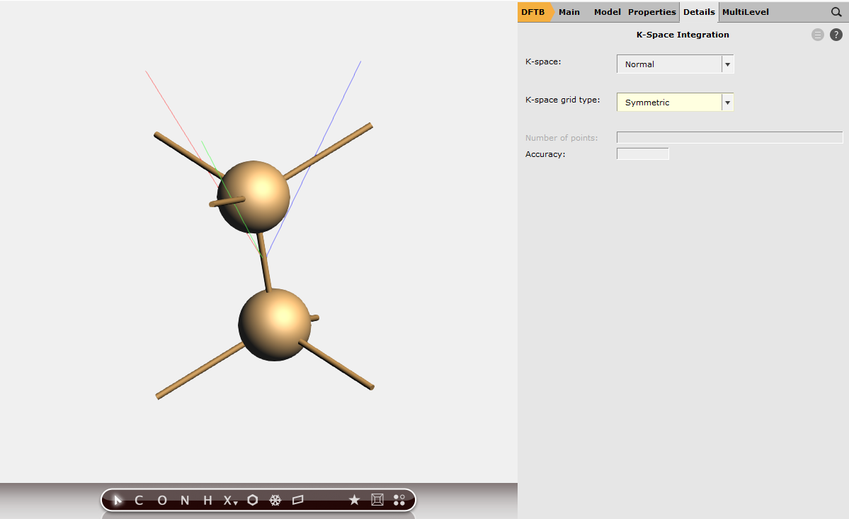Open the K-space grid type dropdown

click(x=727, y=102)
